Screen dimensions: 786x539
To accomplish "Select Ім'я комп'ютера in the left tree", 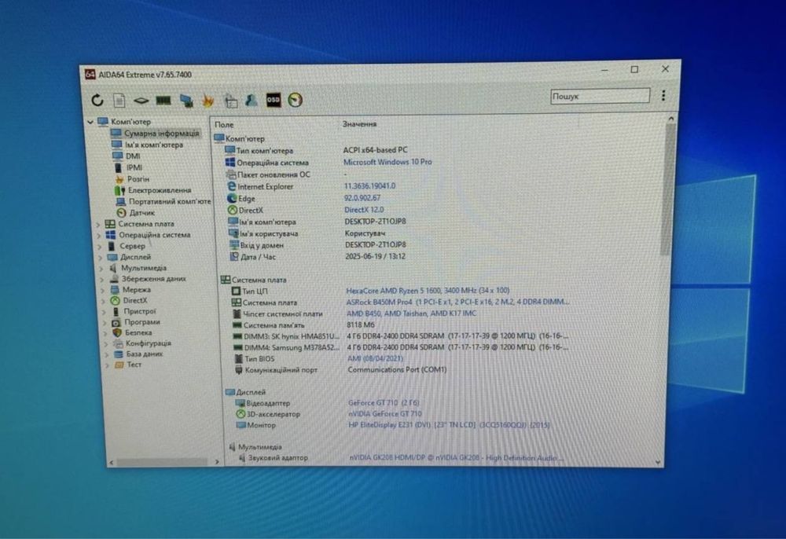I will 154,145.
